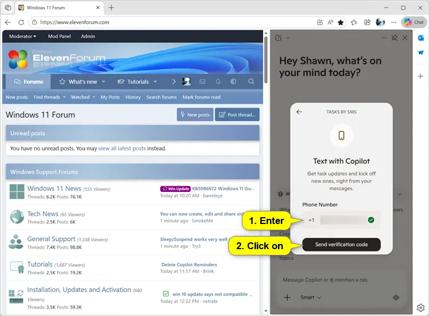Unpin the Copilot sidebar pane

pyautogui.click(x=394, y=38)
